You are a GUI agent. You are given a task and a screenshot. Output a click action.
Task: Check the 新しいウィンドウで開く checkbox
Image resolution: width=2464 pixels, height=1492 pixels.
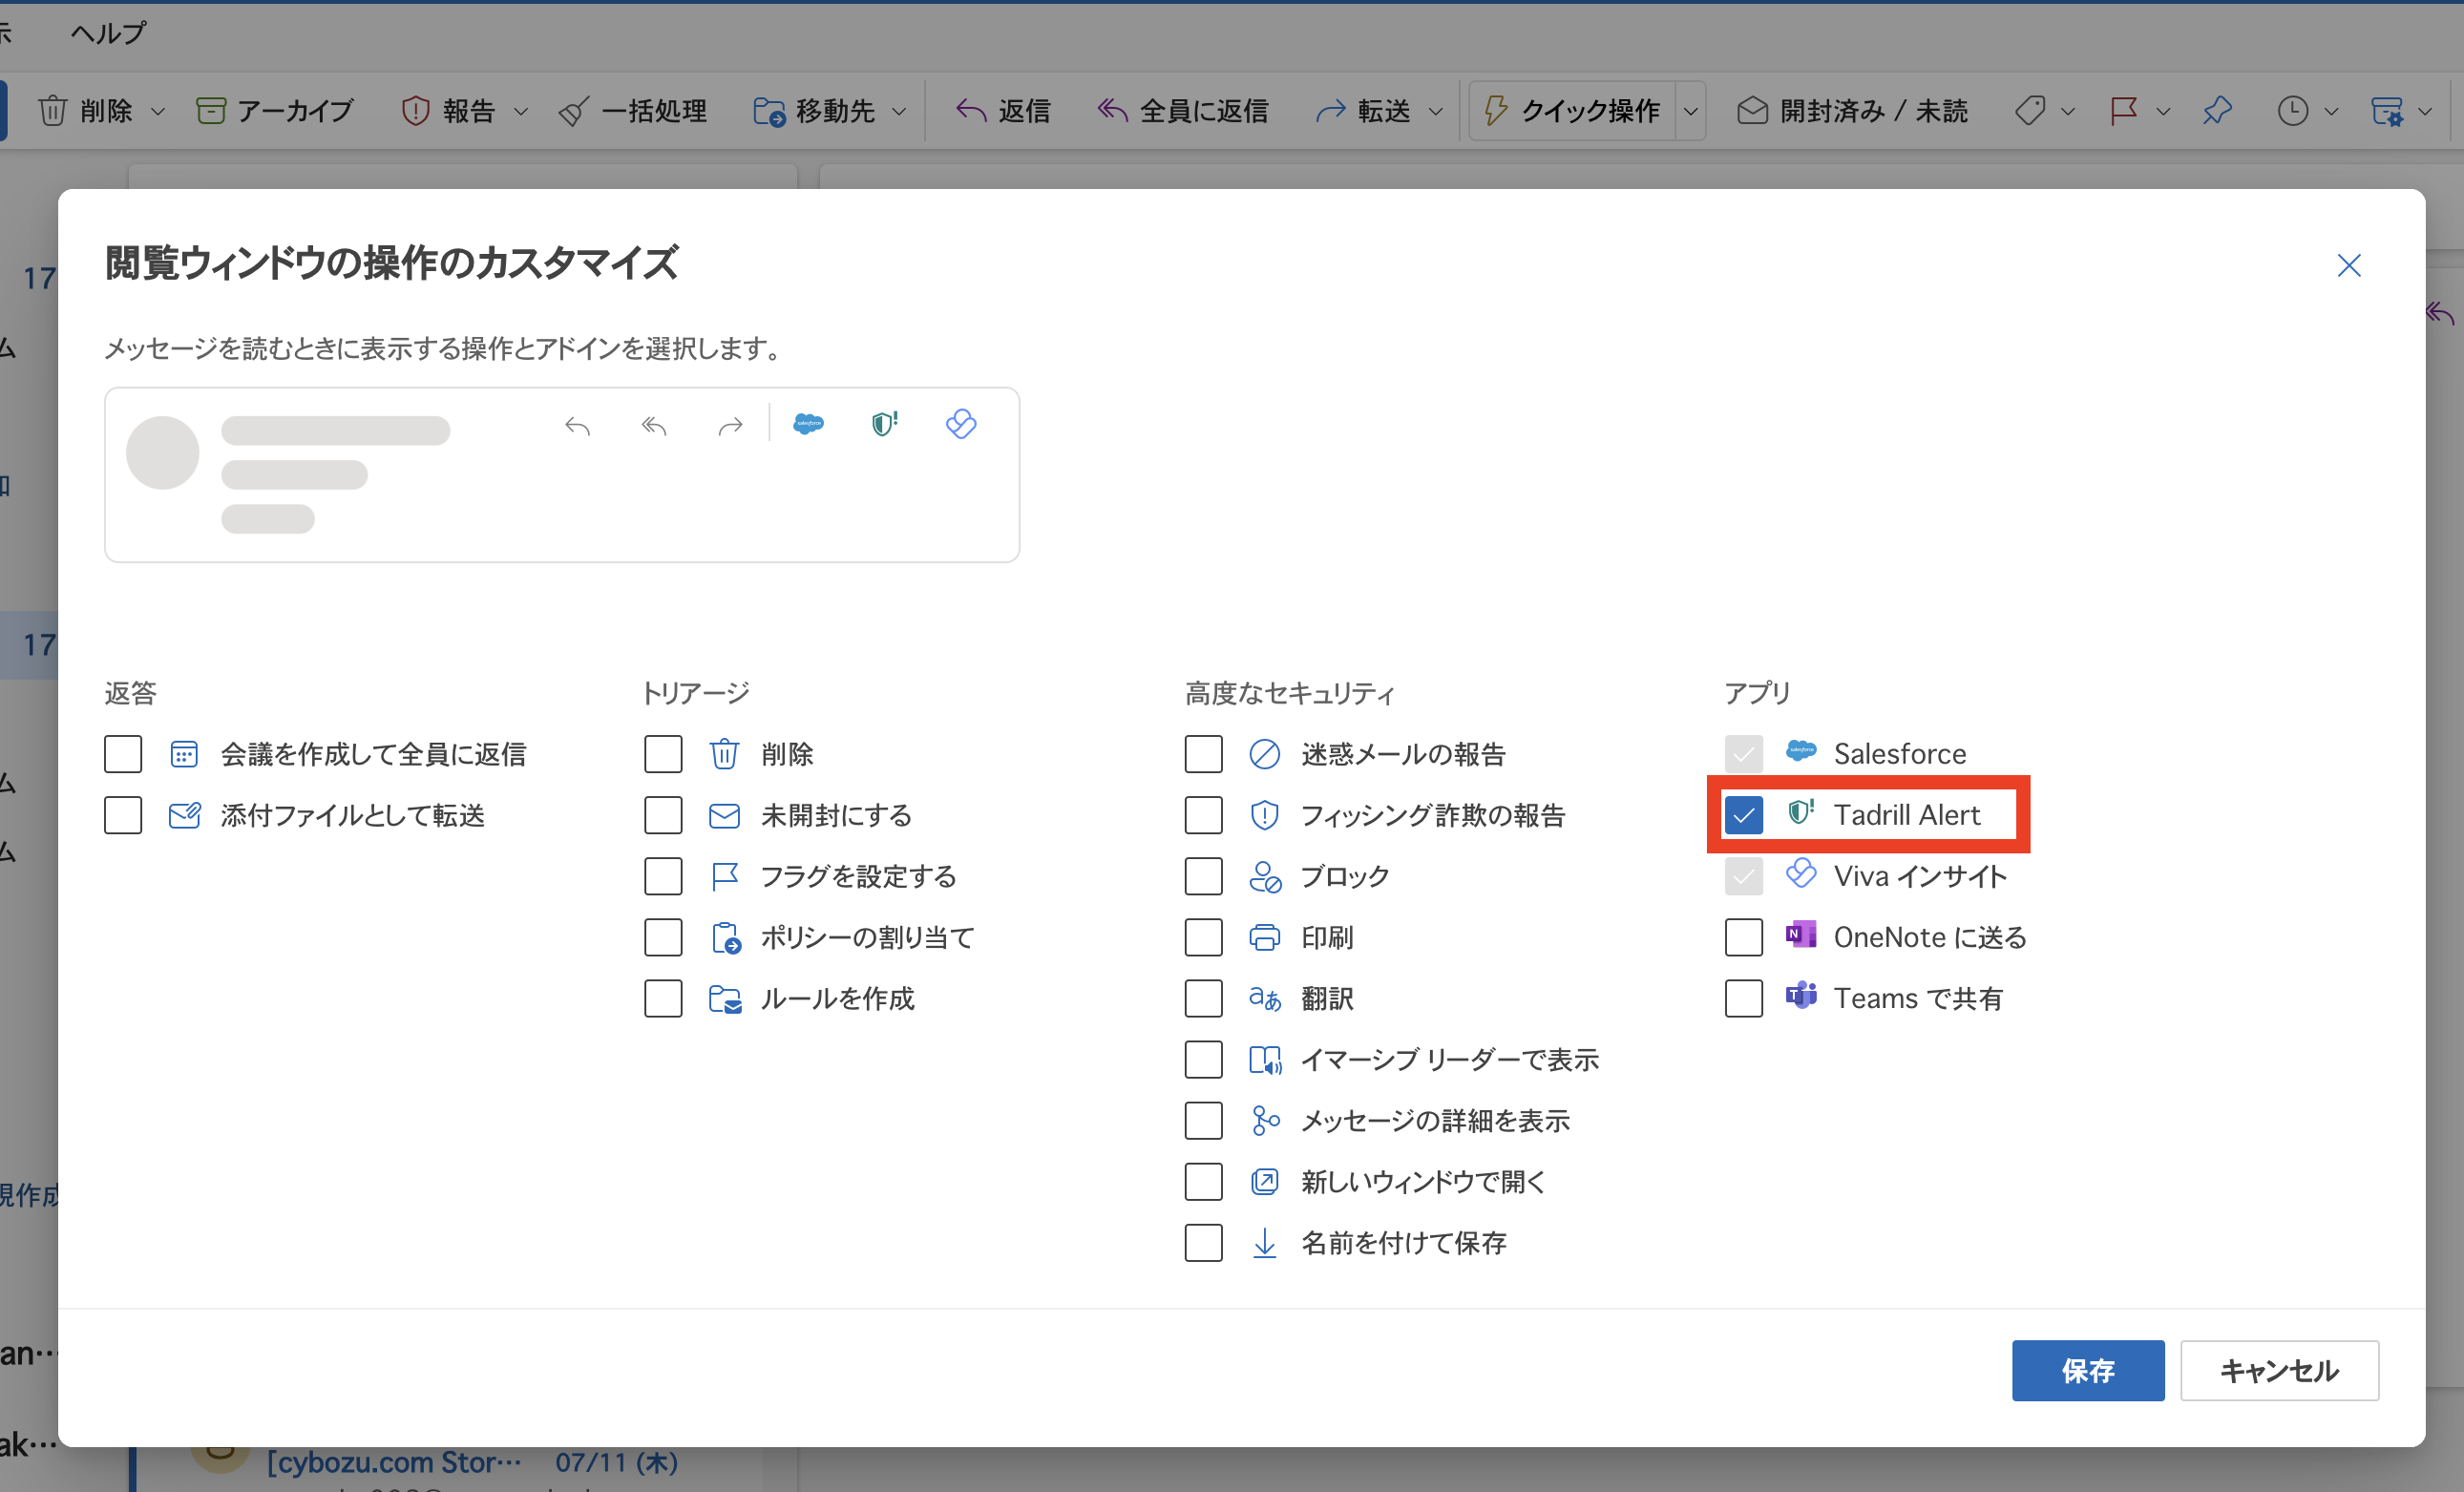(x=1203, y=1181)
